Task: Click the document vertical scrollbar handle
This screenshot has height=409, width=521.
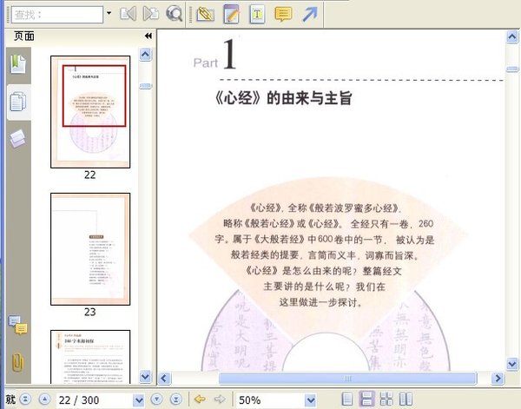Action: tap(512, 69)
